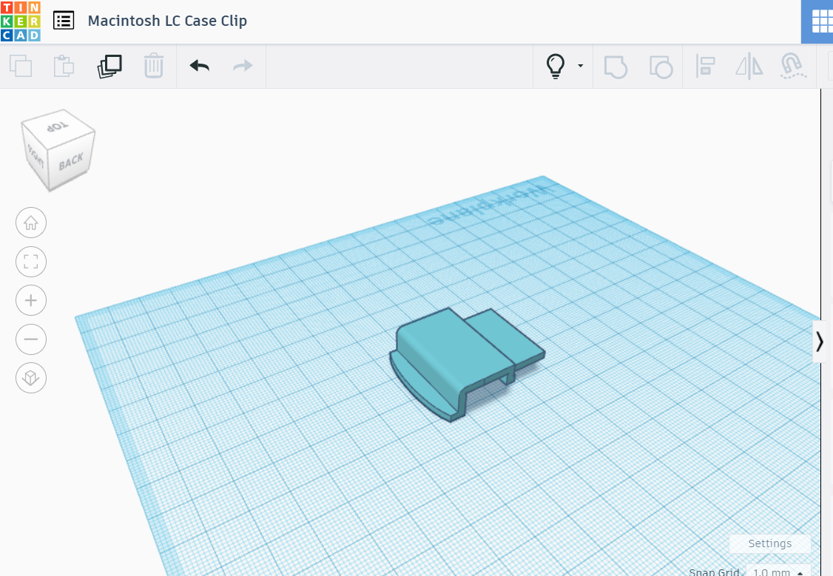Screen dimensions: 833x576
Task: Select the Group tool
Action: pos(616,66)
